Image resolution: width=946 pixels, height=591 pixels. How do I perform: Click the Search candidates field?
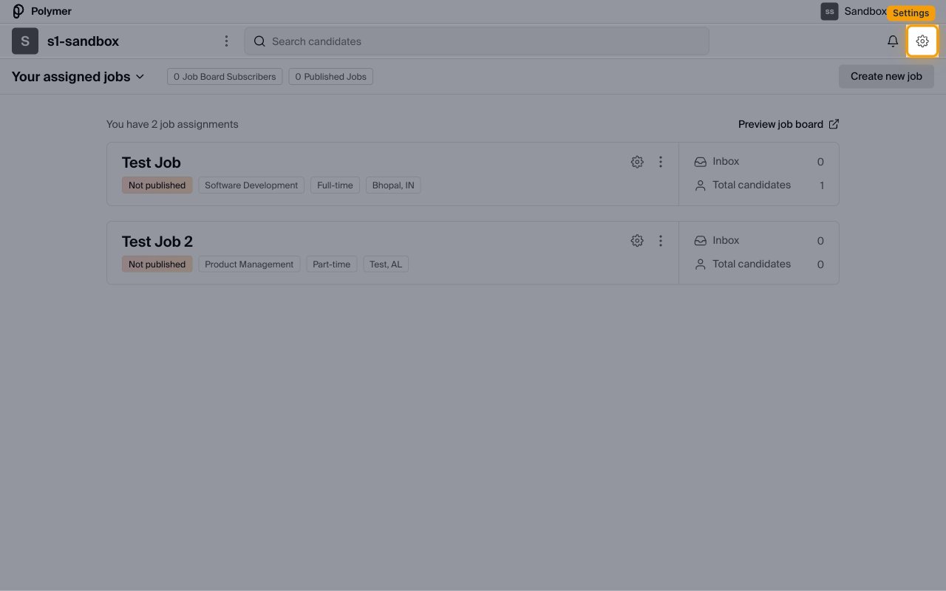tap(477, 41)
